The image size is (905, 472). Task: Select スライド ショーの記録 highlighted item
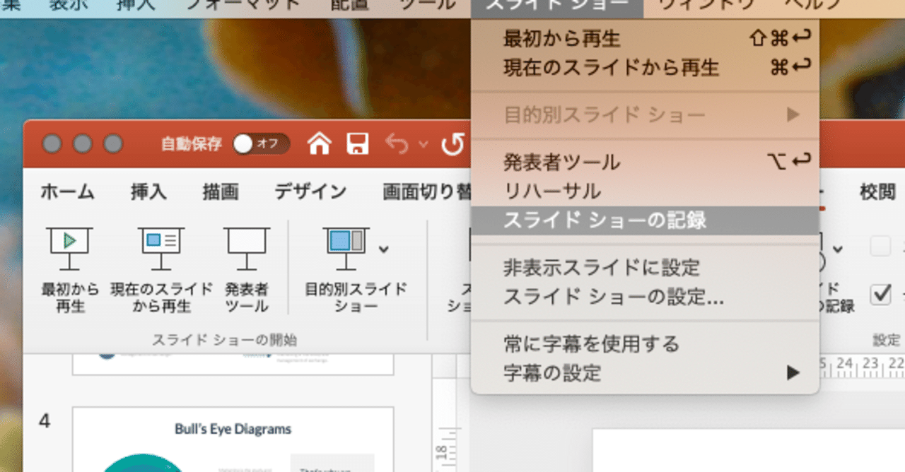[x=645, y=220]
